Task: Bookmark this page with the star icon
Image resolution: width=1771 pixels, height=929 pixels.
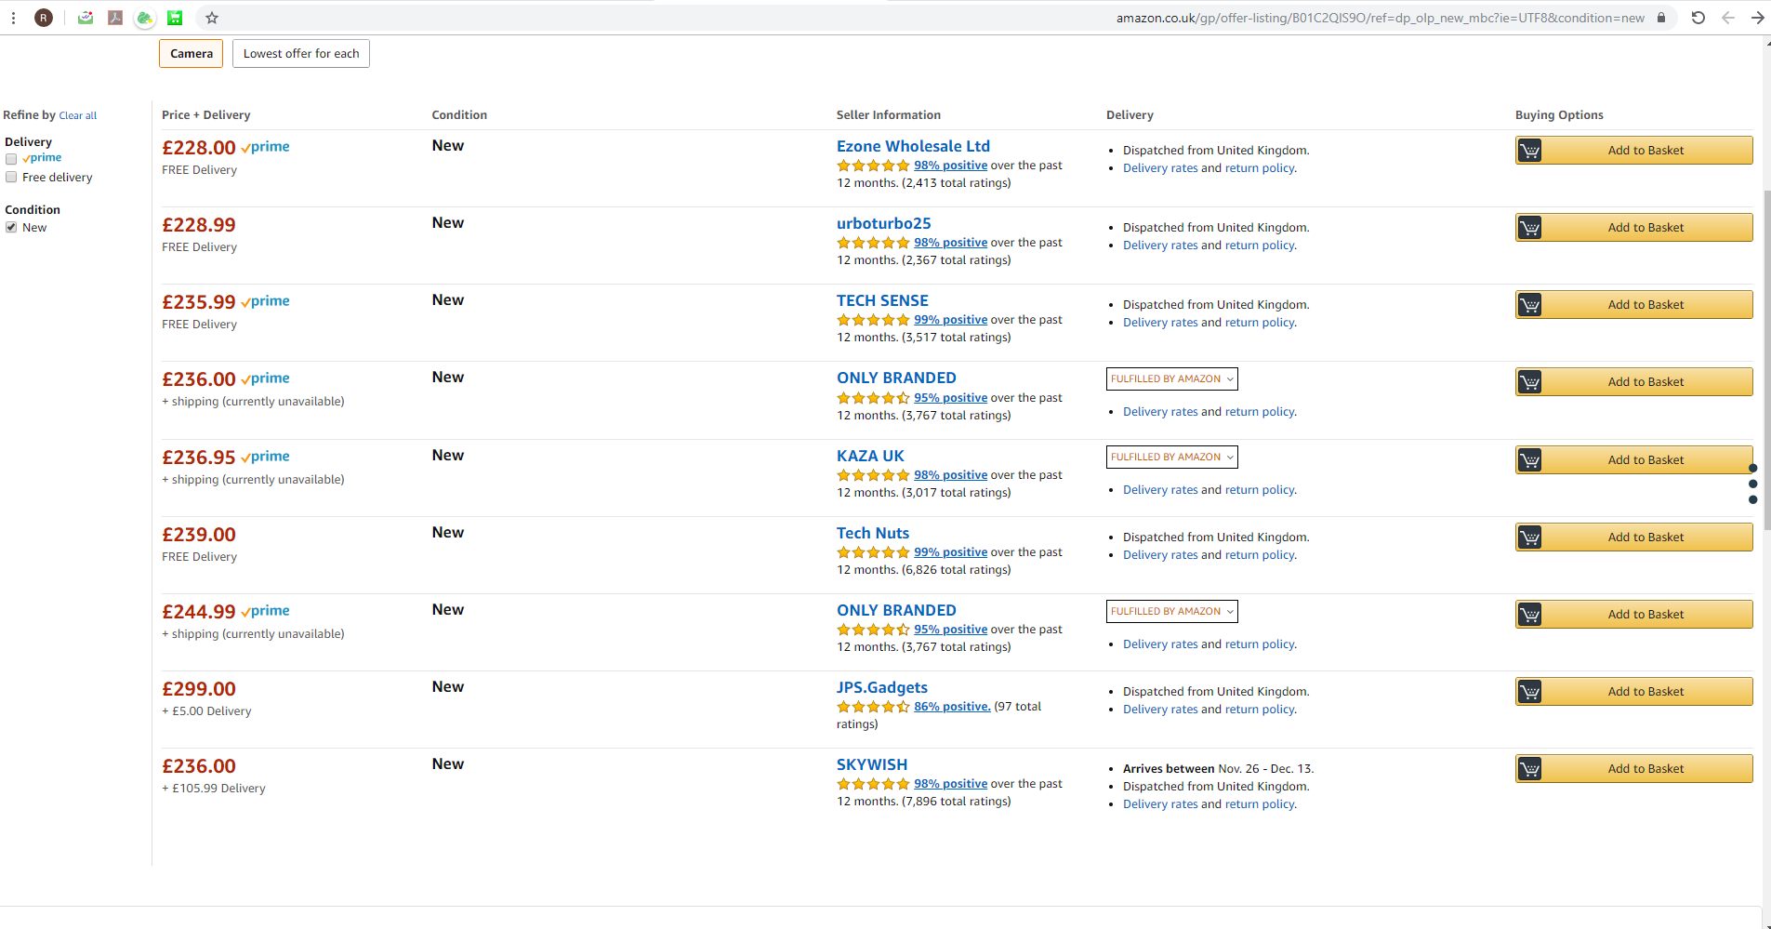Action: pos(212,18)
